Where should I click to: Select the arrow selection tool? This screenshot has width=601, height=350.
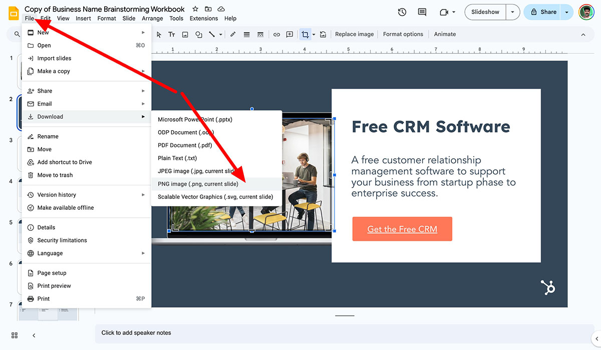[159, 34]
